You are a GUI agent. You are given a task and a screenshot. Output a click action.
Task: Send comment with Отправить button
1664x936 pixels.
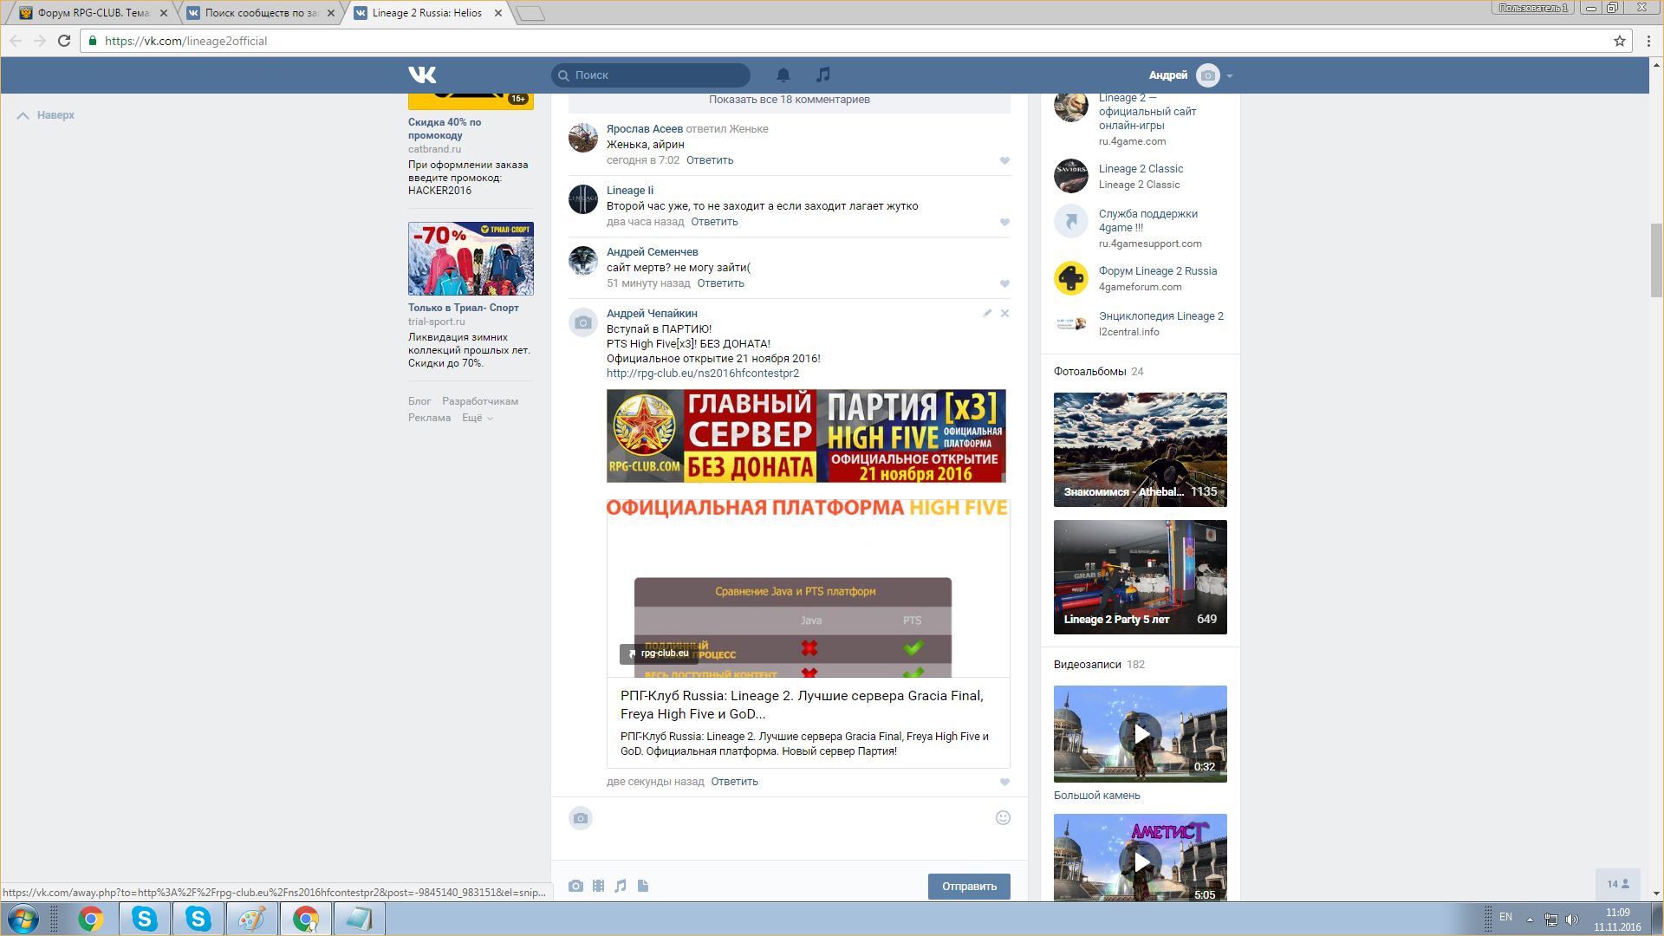tap(969, 887)
